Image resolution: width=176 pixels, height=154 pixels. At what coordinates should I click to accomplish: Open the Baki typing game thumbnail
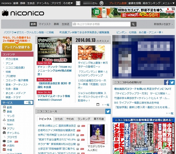pyautogui.click(x=91, y=52)
